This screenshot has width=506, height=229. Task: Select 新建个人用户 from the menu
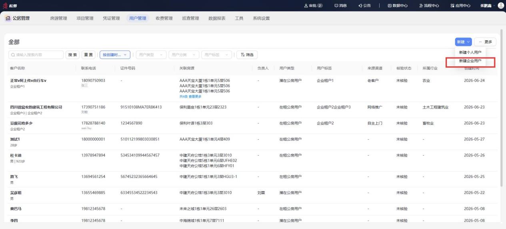470,52
